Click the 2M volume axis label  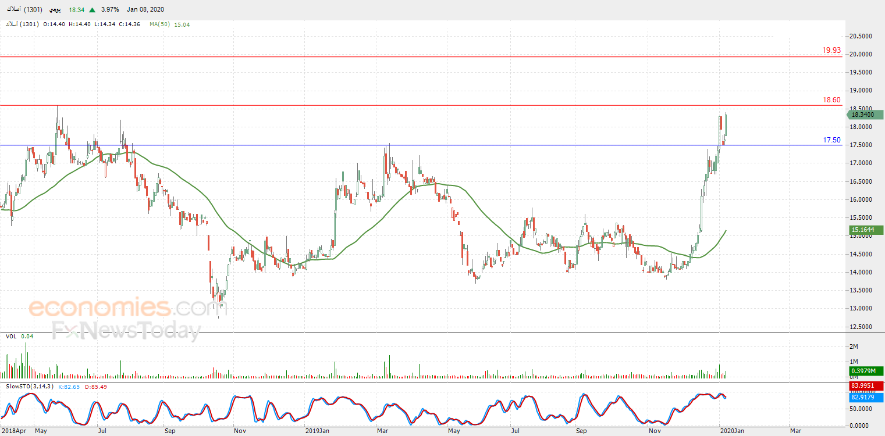[855, 346]
